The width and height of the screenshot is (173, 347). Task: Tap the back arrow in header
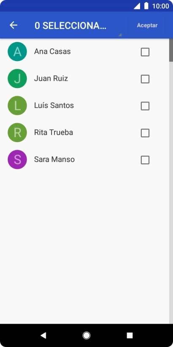point(14,25)
